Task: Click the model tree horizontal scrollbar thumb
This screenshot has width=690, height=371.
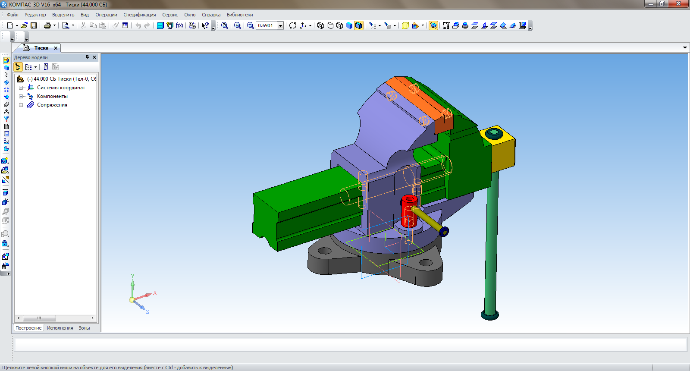Action: coord(39,318)
